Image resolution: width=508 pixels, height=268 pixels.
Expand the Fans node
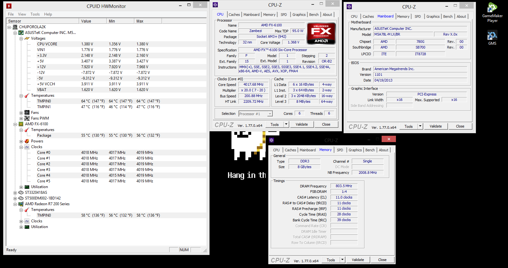(x=21, y=113)
